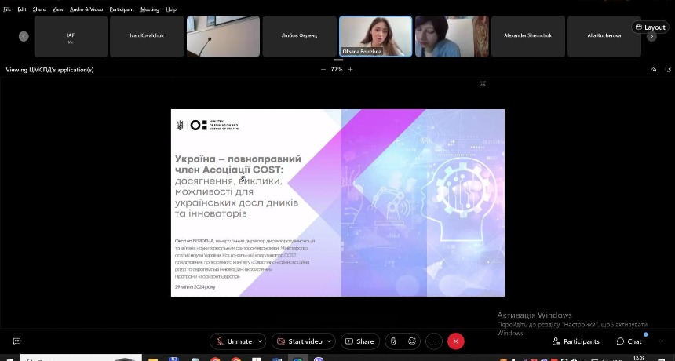
Task: Select the microphone room camera video tile
Action: click(x=223, y=36)
